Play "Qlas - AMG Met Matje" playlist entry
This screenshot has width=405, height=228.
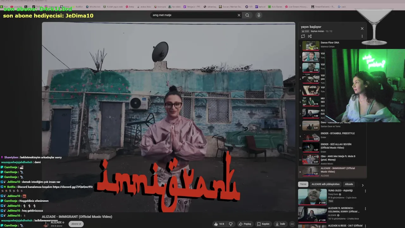click(x=333, y=159)
